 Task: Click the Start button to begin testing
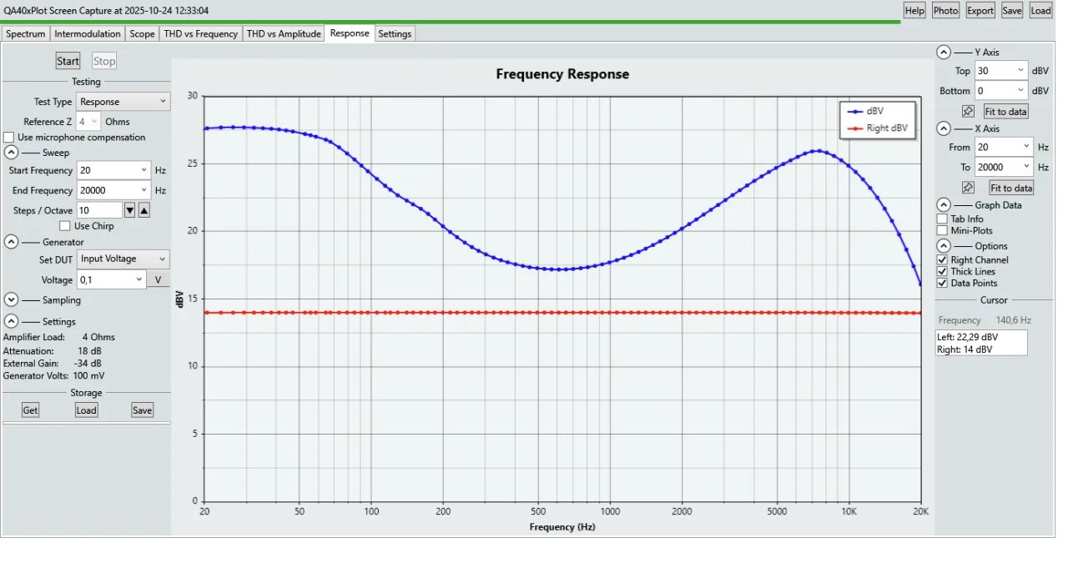coord(67,60)
